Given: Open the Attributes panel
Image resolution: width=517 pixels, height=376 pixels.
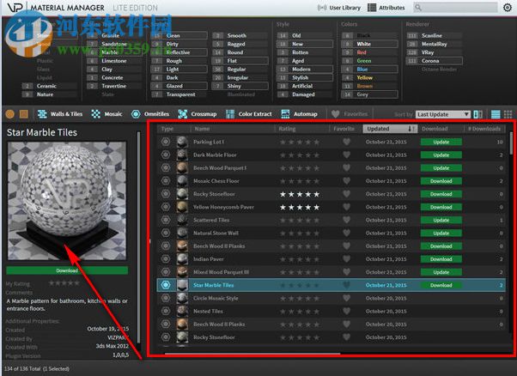Looking at the screenshot, I should (386, 8).
